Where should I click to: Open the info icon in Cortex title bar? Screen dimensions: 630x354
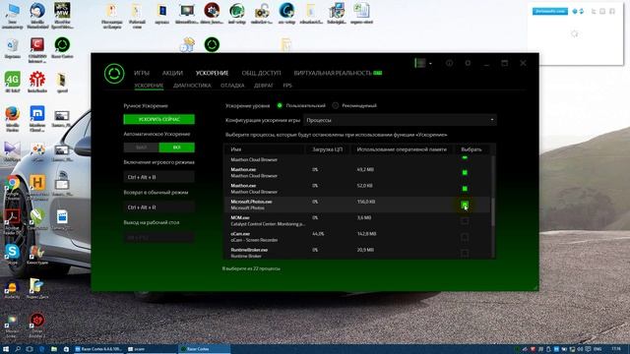click(449, 63)
